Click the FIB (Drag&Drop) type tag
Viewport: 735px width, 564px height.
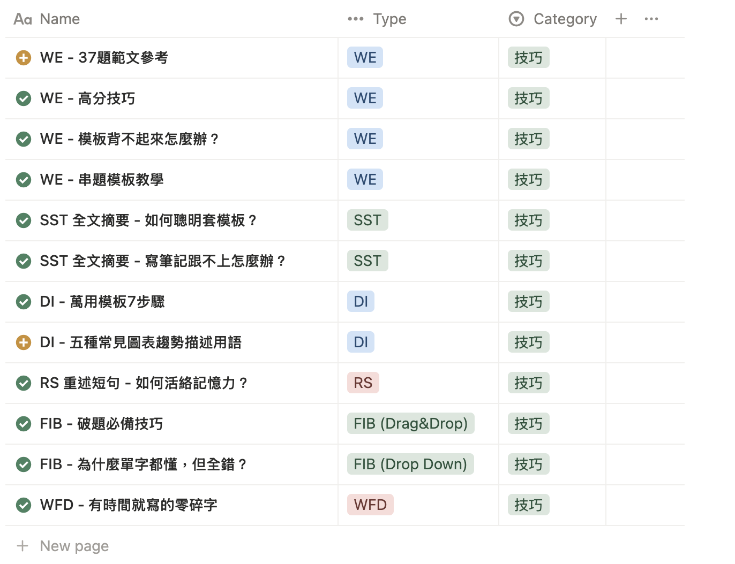411,424
